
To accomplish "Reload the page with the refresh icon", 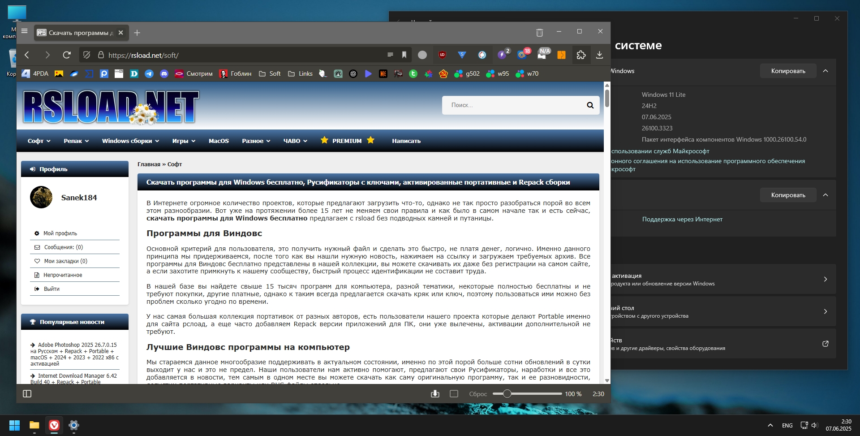I will pos(67,55).
